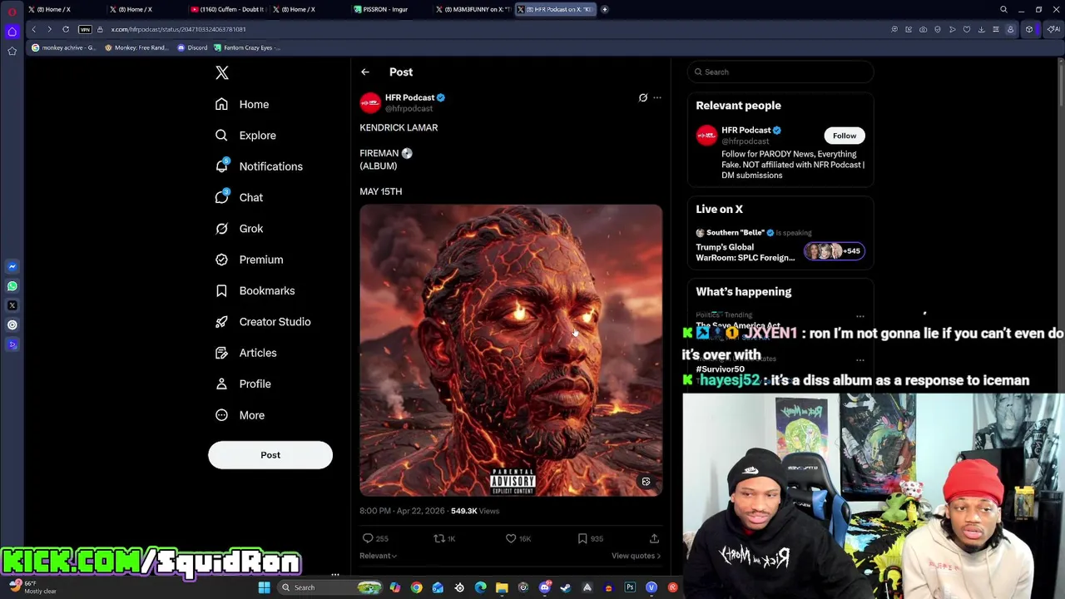
Task: Open the View quotes link
Action: click(636, 556)
